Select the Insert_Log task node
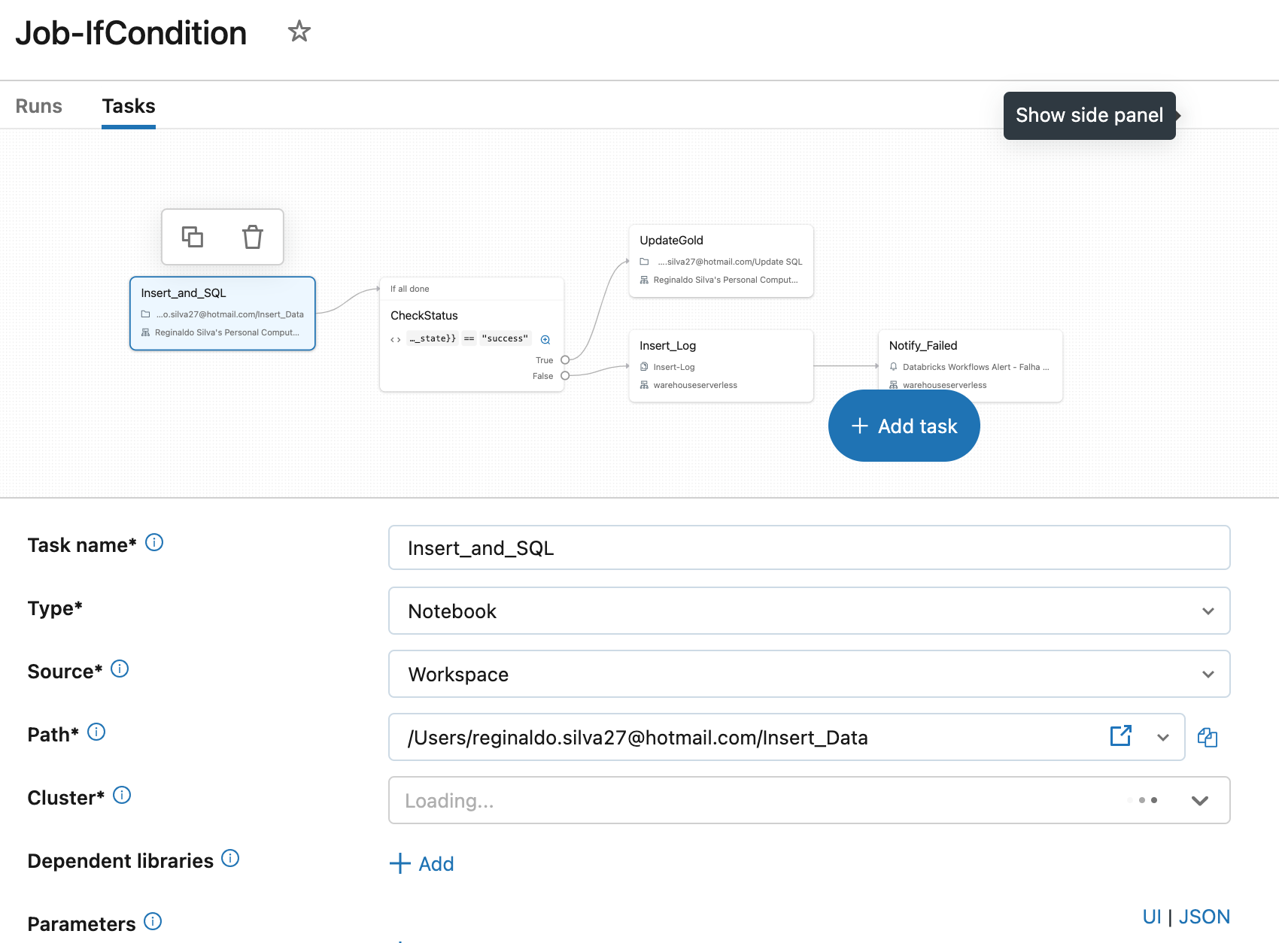The height and width of the screenshot is (943, 1279). 721,365
